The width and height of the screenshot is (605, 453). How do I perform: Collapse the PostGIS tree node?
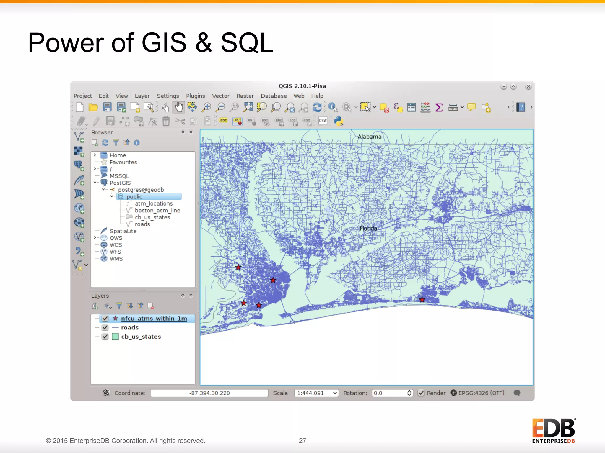95,183
